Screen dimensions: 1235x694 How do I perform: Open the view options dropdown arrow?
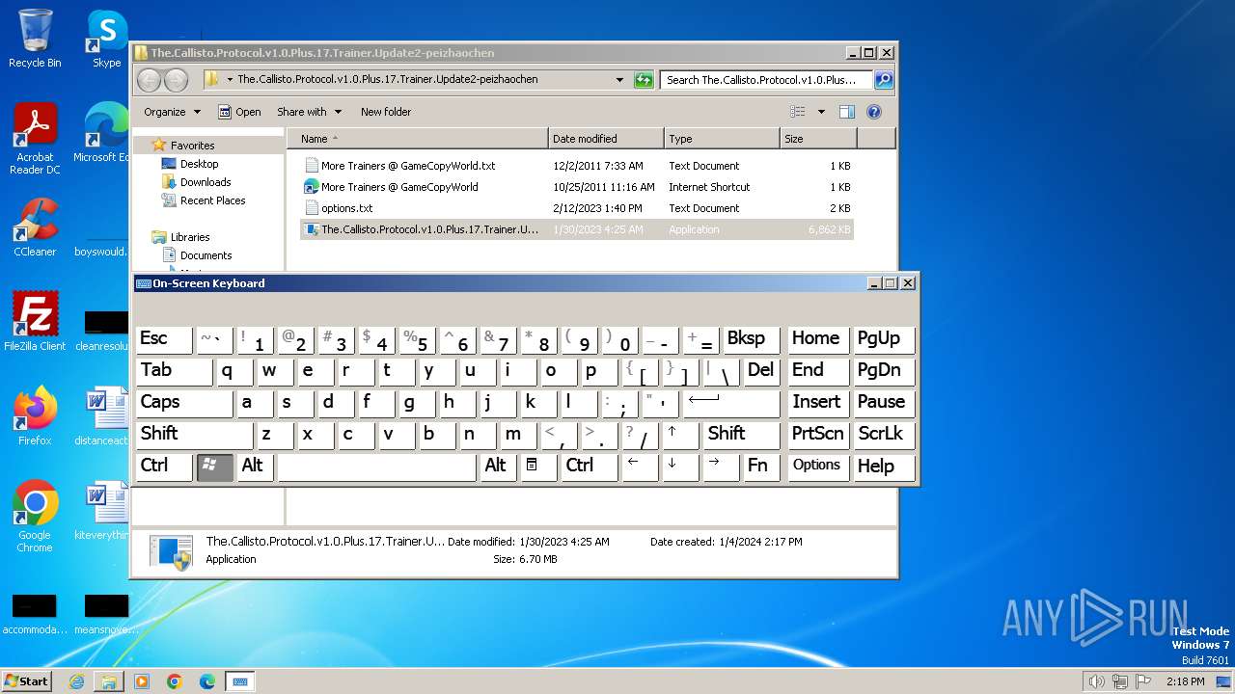(x=821, y=112)
